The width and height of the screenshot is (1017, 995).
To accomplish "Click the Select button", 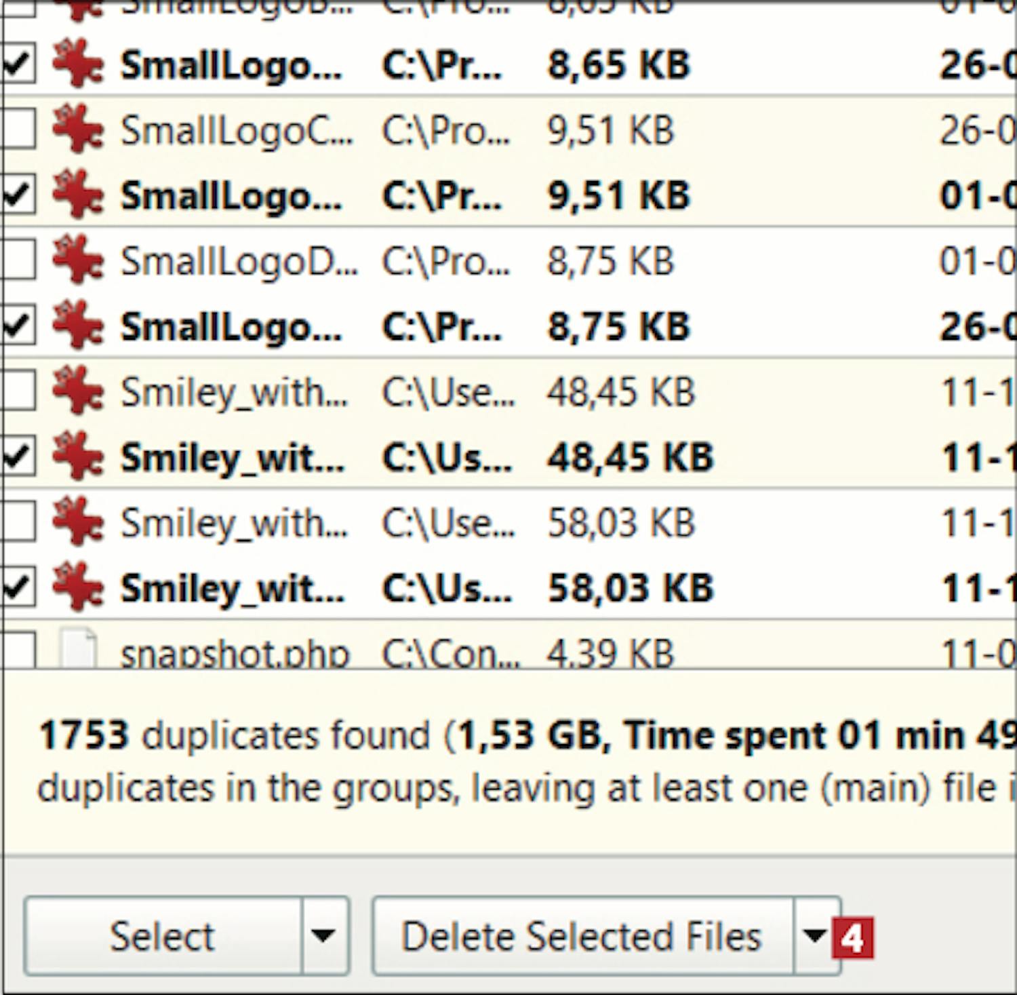I will (163, 936).
